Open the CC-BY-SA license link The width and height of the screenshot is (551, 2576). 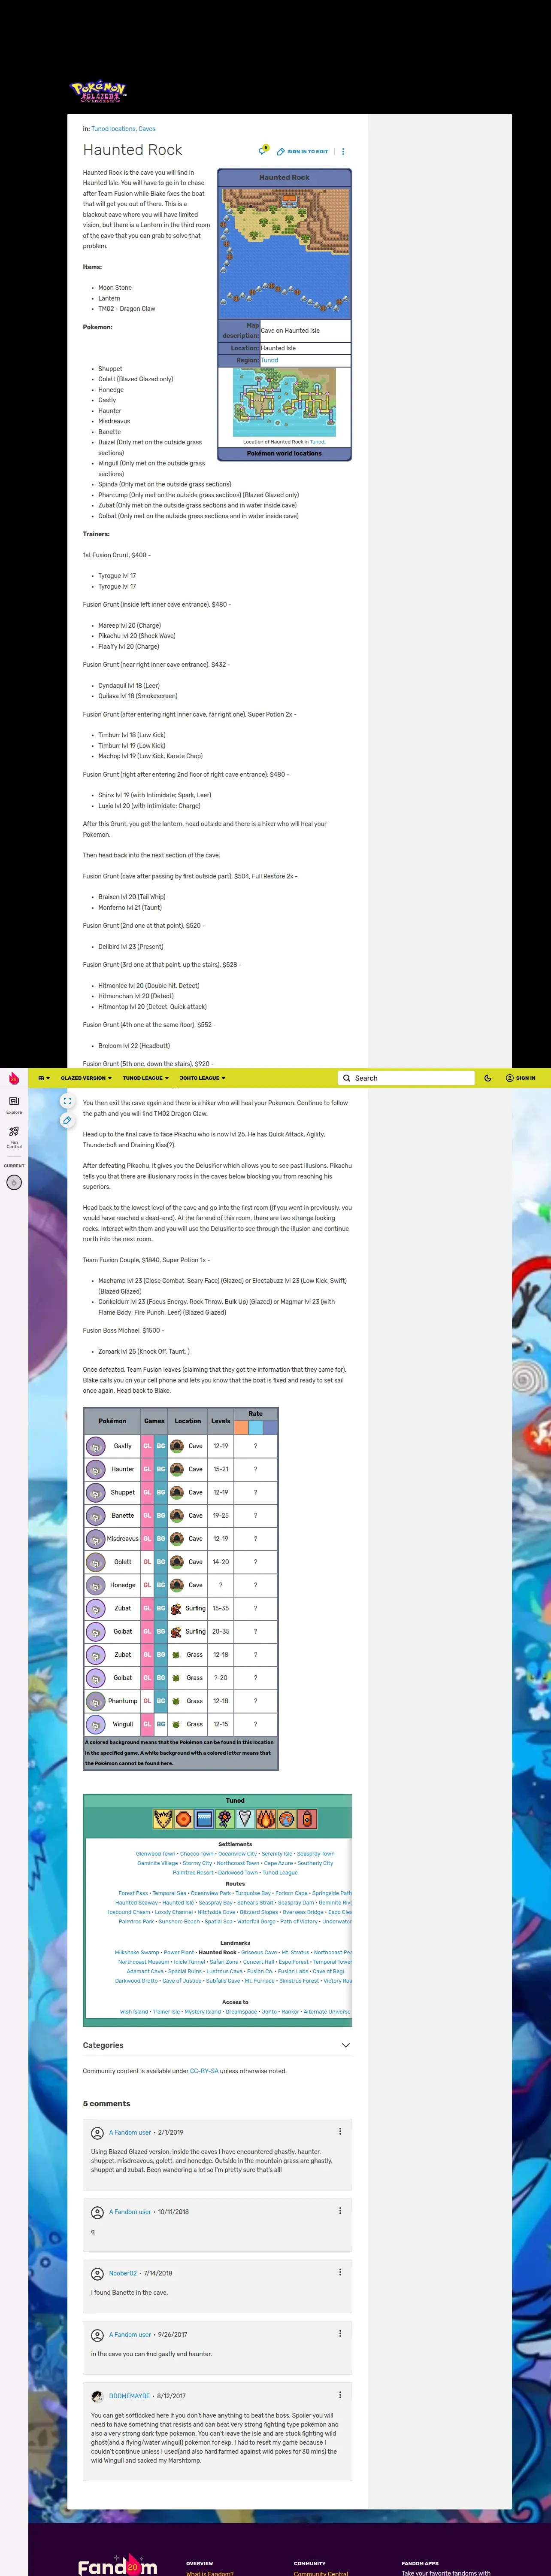pos(204,2071)
